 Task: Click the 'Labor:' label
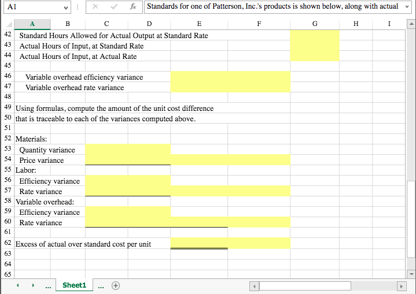tap(25, 170)
